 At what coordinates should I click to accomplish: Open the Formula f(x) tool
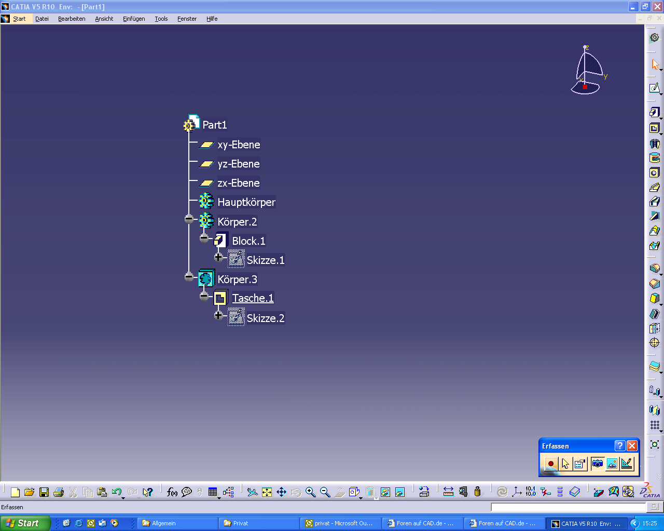172,492
